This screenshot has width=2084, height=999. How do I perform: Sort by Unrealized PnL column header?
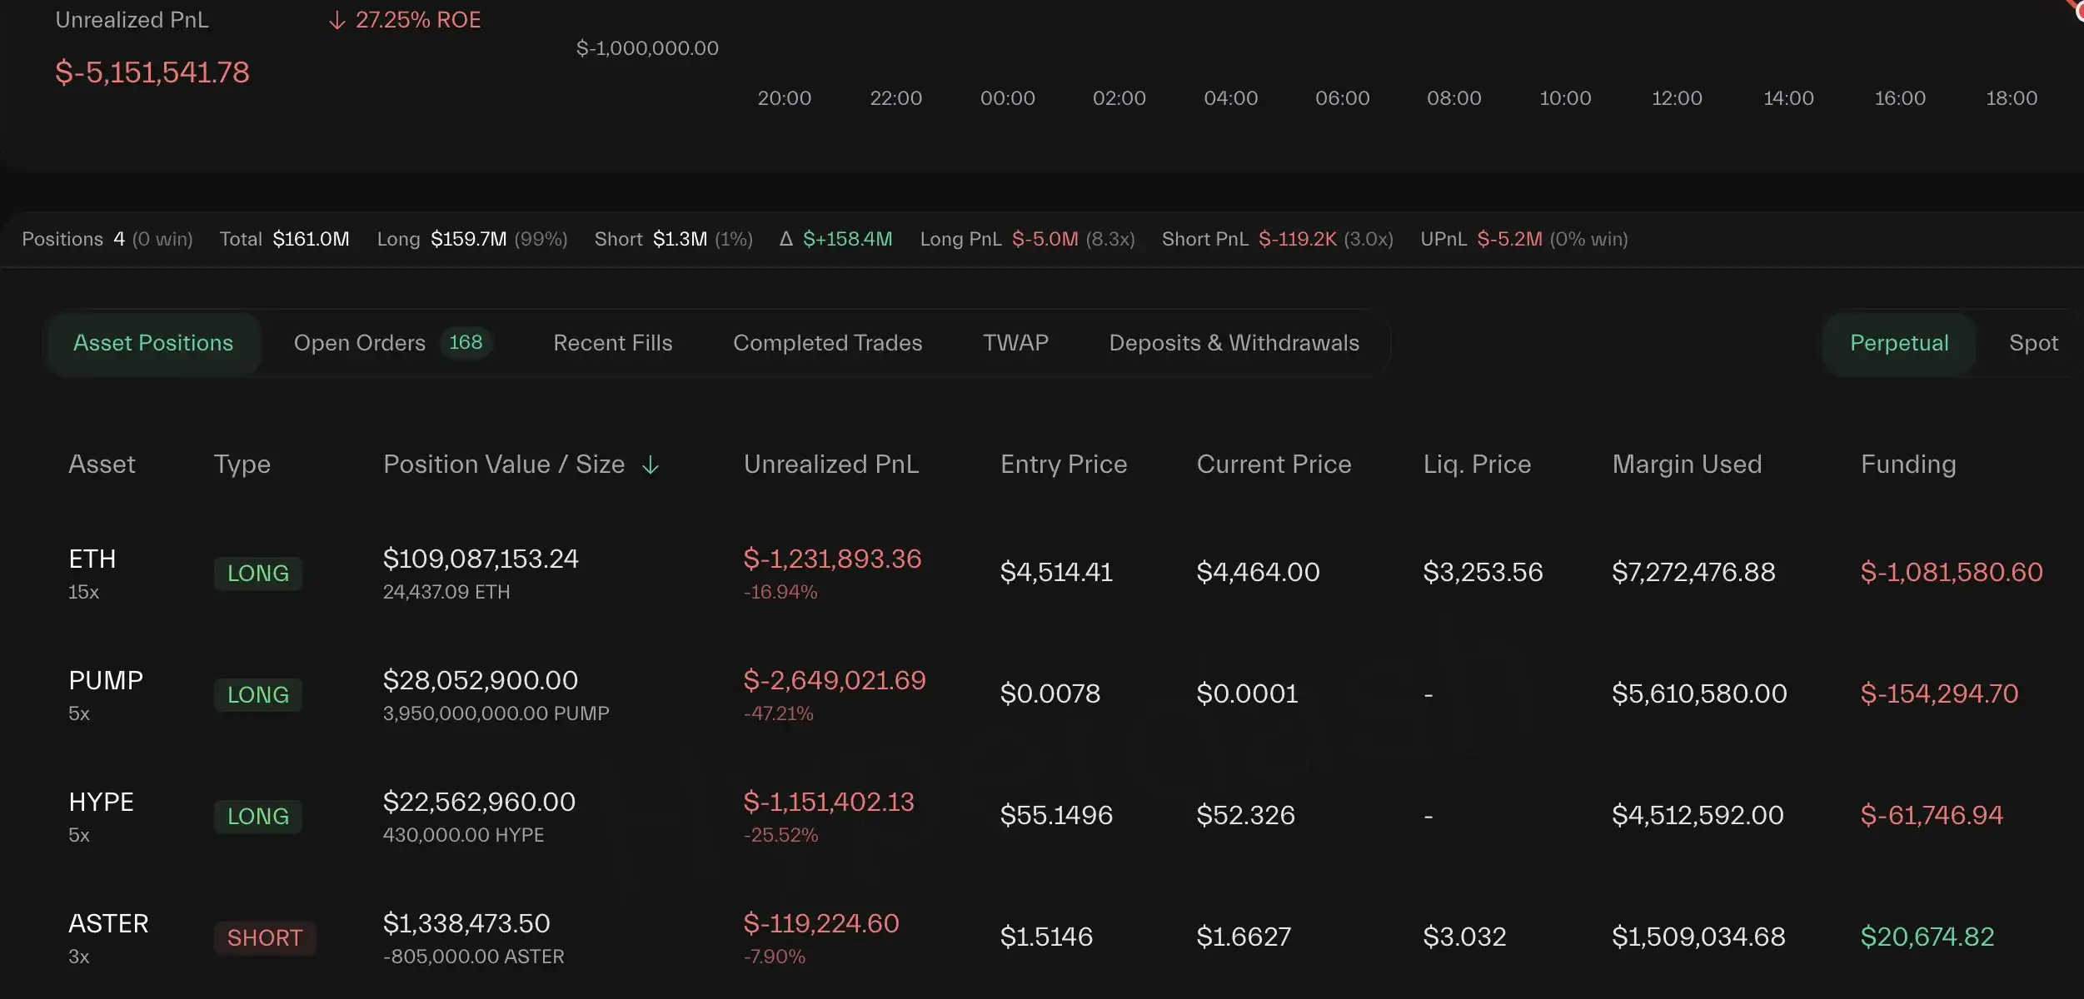(830, 465)
